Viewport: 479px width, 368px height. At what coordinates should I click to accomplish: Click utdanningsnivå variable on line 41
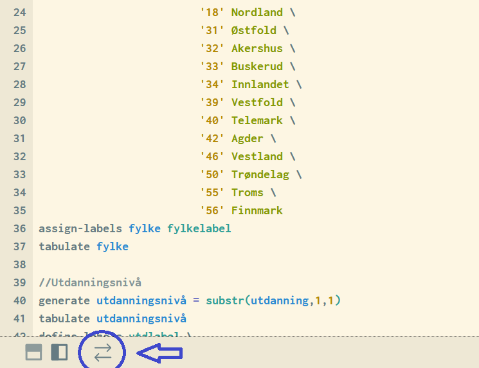click(x=141, y=318)
